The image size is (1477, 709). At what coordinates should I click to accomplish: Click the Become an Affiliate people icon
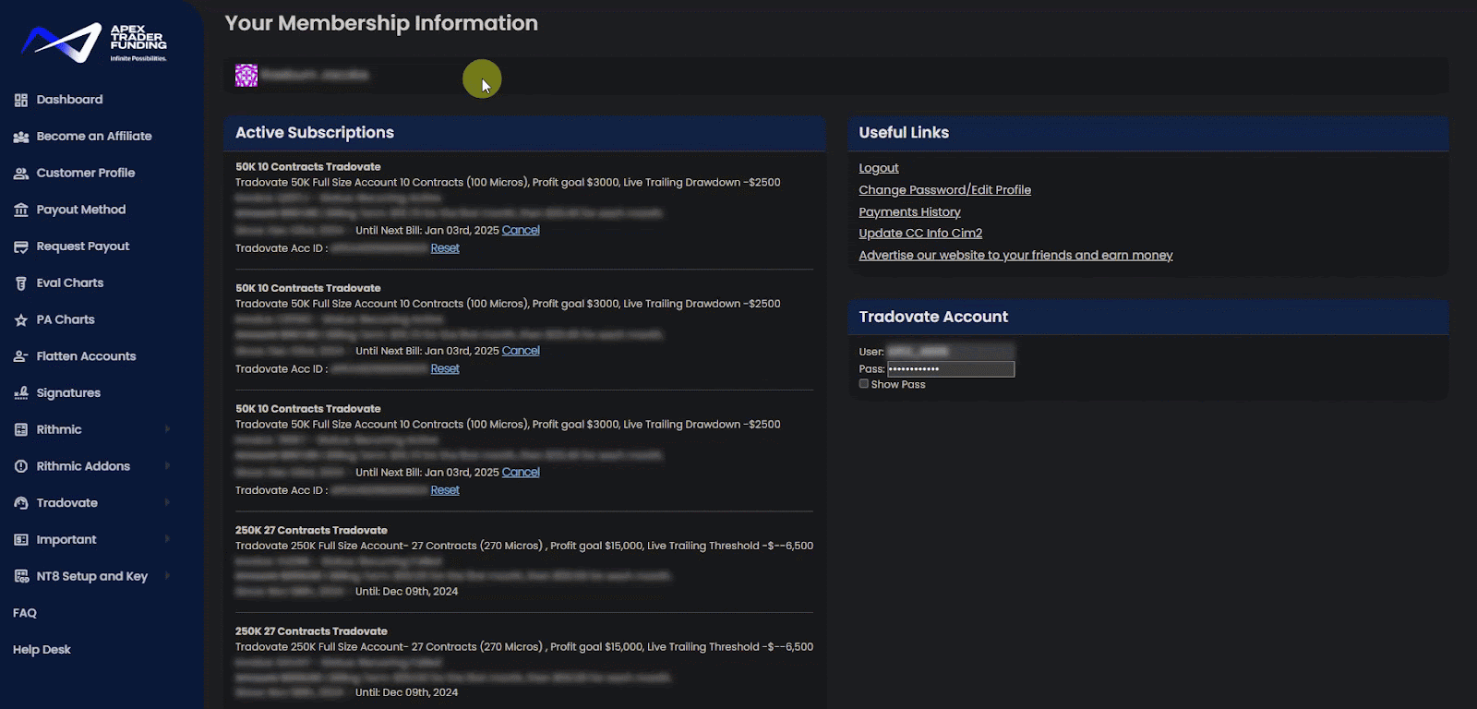21,137
